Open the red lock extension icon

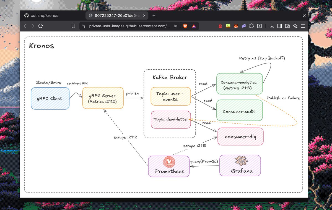pos(220,26)
